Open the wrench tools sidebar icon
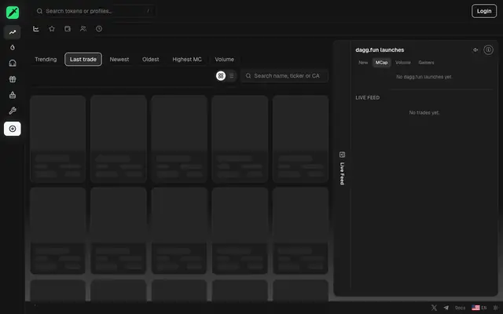Viewport: 503px width, 314px height. tap(13, 111)
